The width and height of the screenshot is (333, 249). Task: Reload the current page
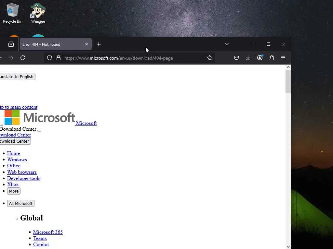[23, 58]
